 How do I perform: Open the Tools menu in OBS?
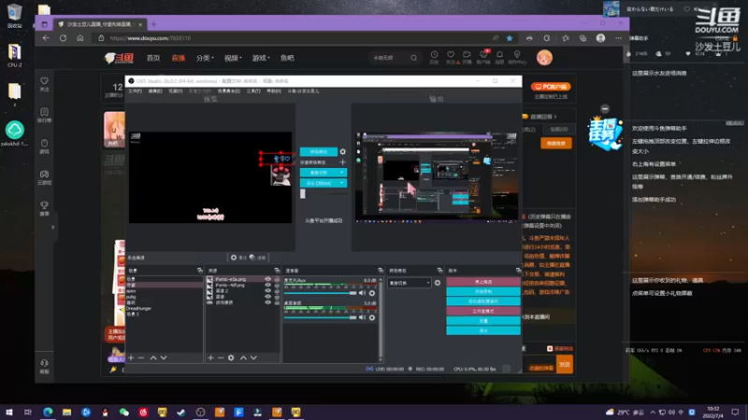[x=253, y=91]
